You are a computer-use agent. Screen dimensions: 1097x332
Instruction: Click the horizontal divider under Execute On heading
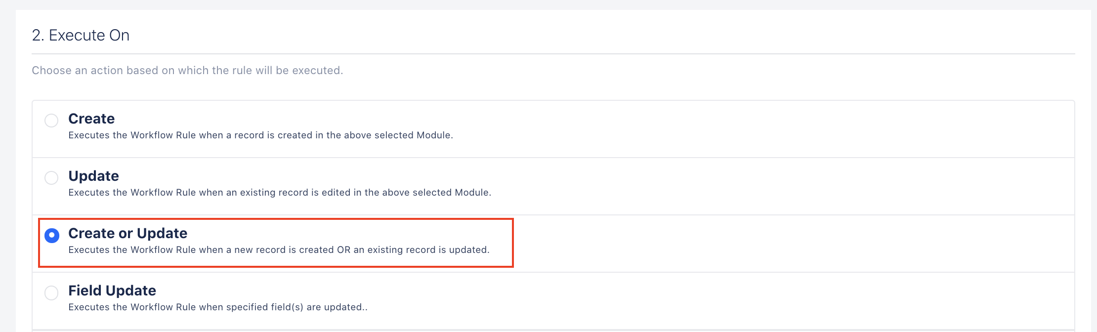(553, 54)
